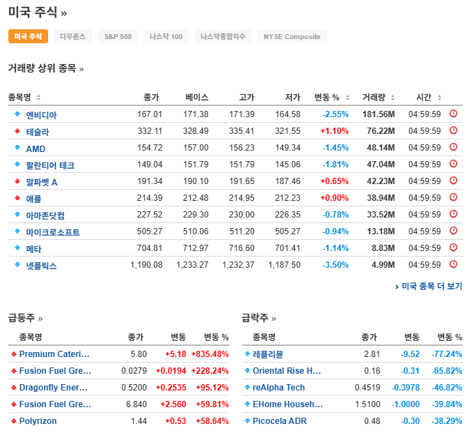Viewport: 474px width, 433px height.
Task: Switch to the 다우존스 tab
Action: 72,36
